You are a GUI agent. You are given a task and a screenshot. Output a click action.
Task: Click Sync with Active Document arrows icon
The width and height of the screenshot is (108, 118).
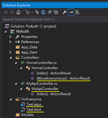37,12
